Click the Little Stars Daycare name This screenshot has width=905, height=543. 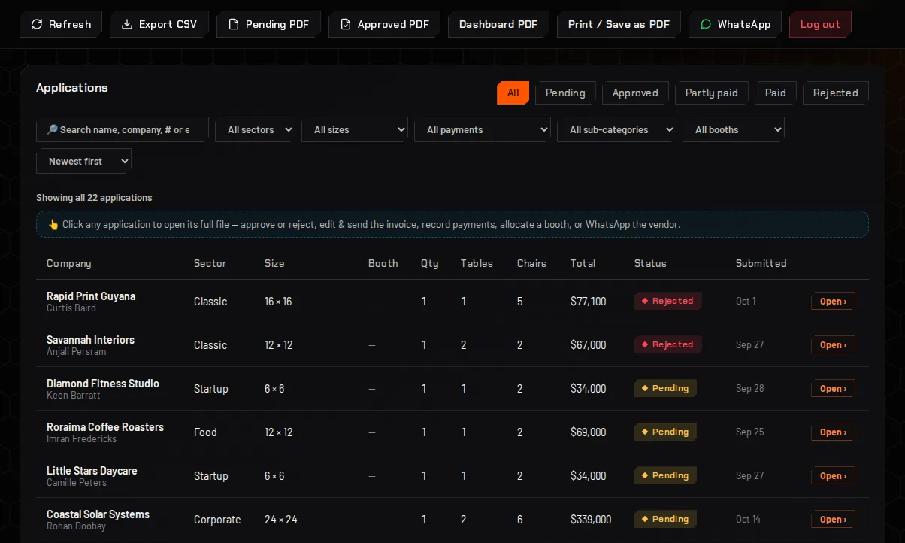pos(92,471)
